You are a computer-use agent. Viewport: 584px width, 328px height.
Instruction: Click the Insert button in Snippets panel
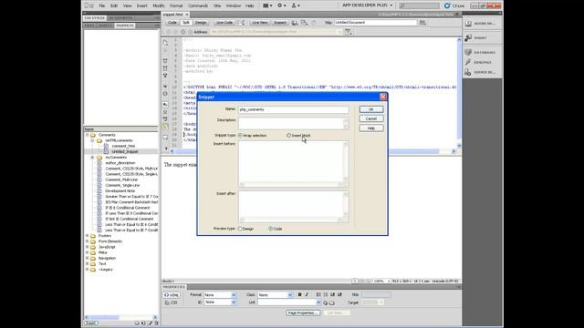(90, 323)
